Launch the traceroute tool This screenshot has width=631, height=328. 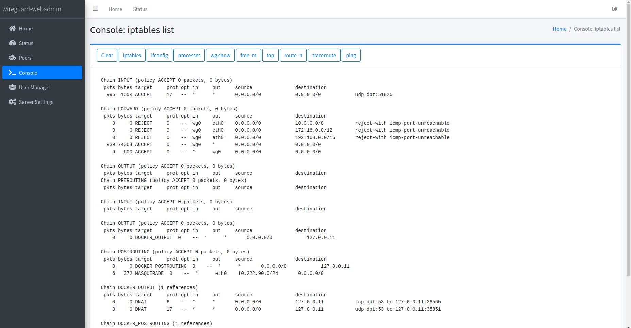[x=324, y=56]
